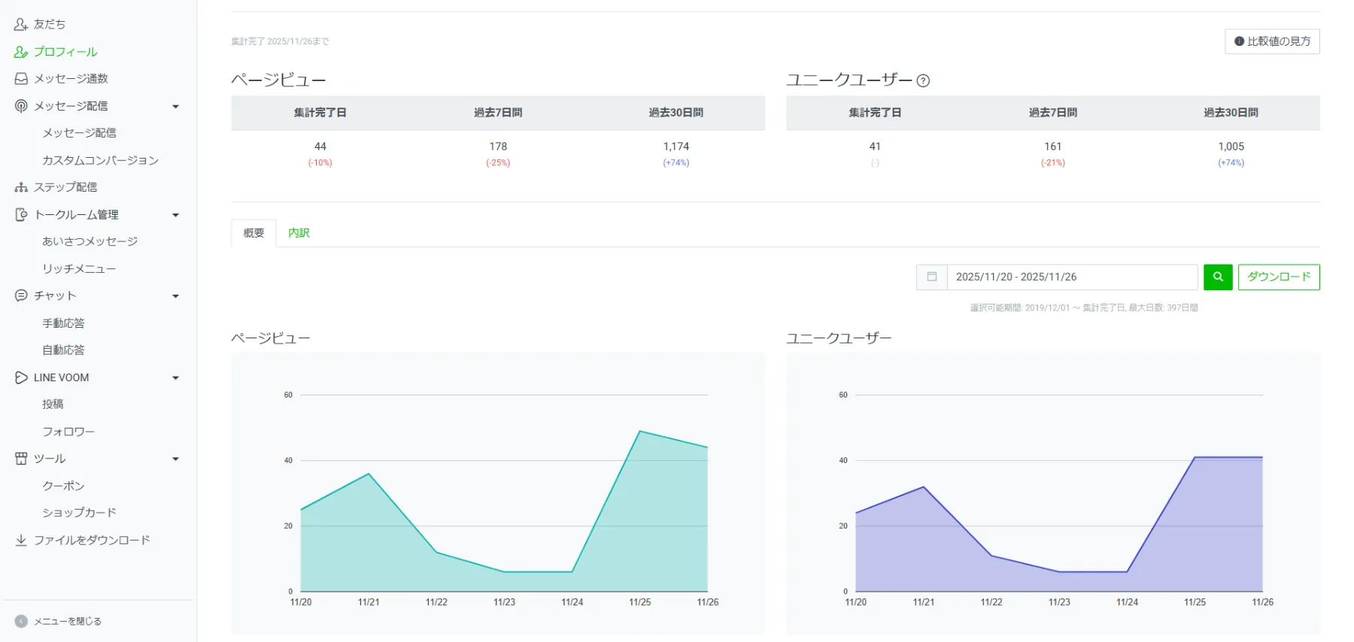Open メッセージ通数 in sidebar
Viewport: 1354px width, 642px height.
point(71,79)
